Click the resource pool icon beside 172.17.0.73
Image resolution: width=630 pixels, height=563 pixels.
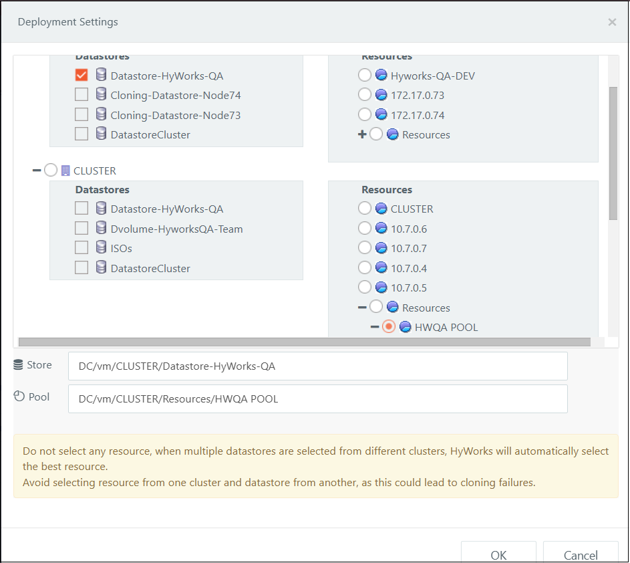point(381,94)
